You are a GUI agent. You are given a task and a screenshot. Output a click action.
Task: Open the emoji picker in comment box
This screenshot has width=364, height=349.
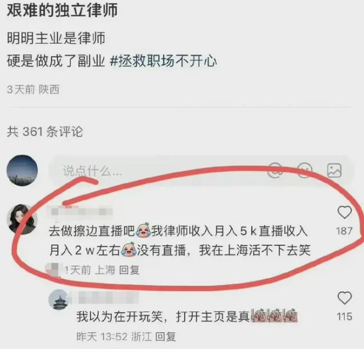(x=304, y=170)
